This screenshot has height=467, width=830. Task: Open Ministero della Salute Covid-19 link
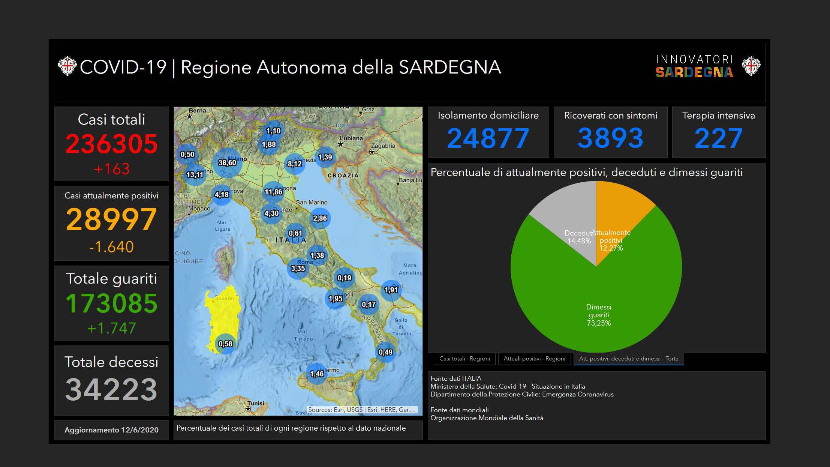[x=508, y=386]
